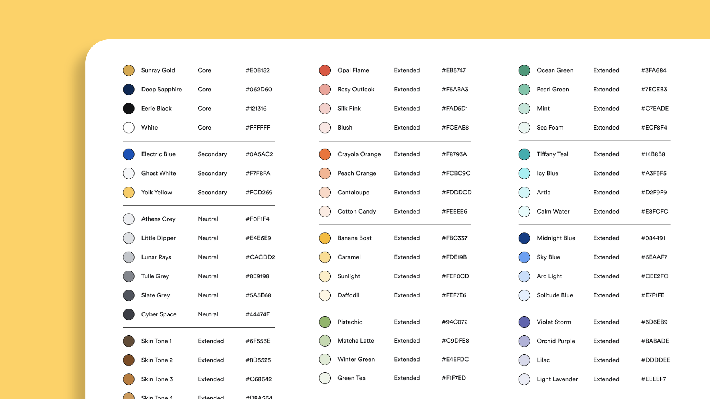Click the Skin Tone 2 swatch
Viewport: 710px width, 399px height.
click(x=128, y=360)
